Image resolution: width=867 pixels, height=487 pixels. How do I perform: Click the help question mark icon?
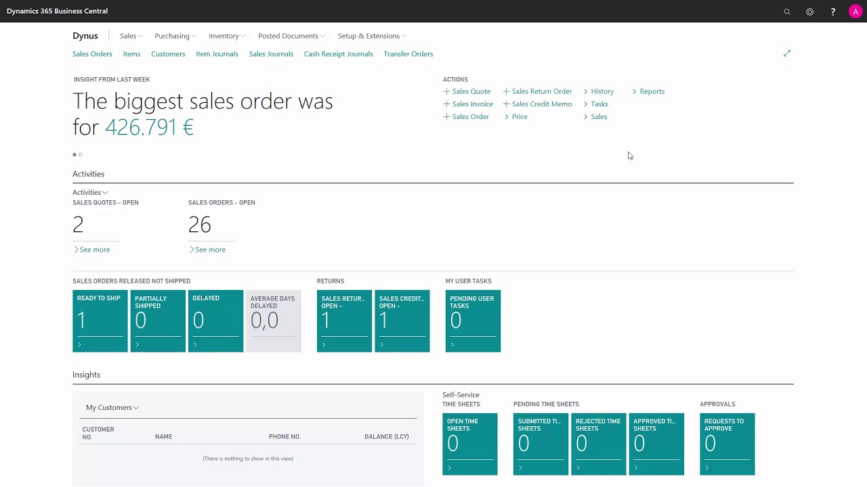pos(832,11)
